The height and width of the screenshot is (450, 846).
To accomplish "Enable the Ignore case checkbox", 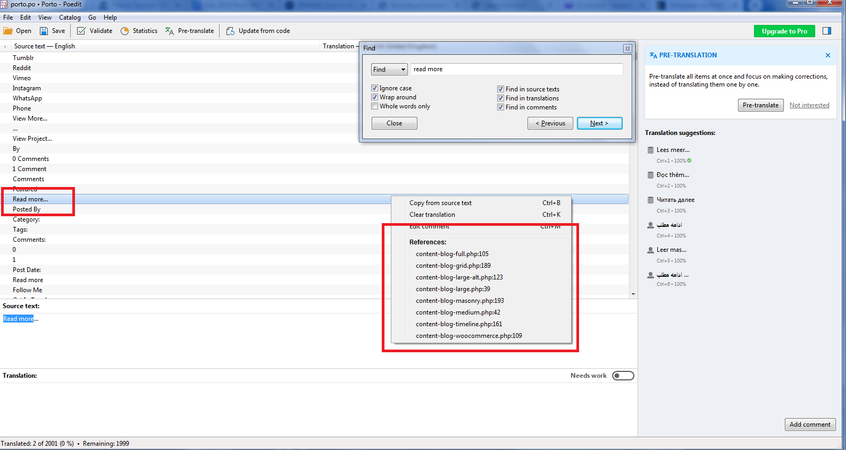I will [375, 88].
